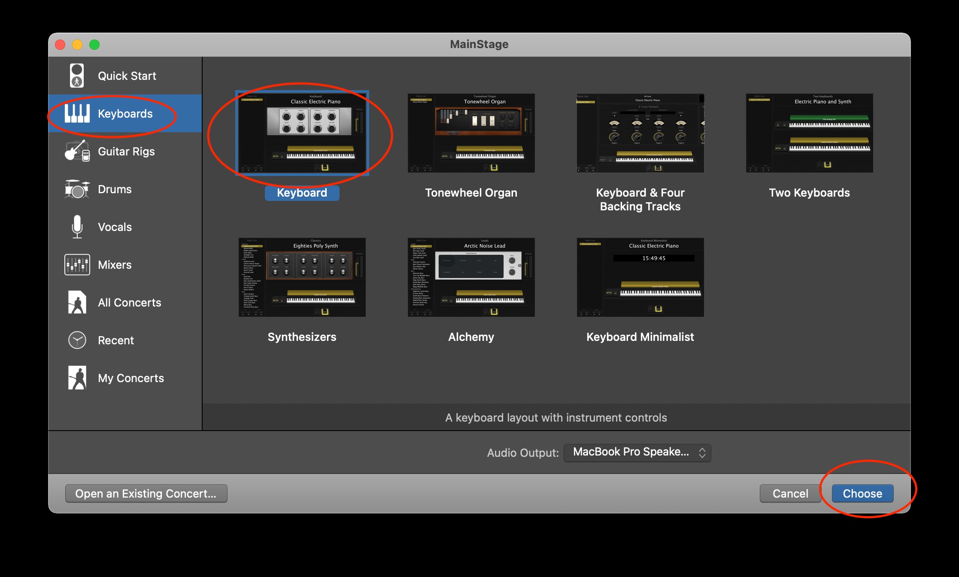
Task: Click the Guitar Rigs guitar icon
Action: click(x=77, y=151)
